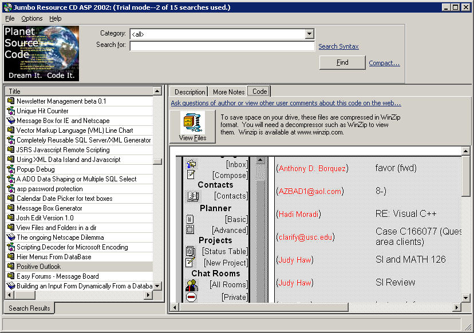Click the Scripting.Decoder row icon
Screen dimensions: 474x333
(x=11, y=247)
